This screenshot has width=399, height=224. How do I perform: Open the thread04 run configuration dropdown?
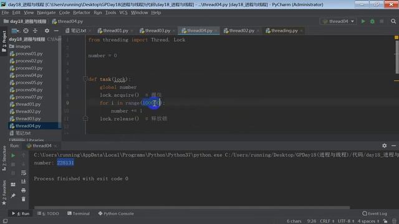click(x=338, y=22)
